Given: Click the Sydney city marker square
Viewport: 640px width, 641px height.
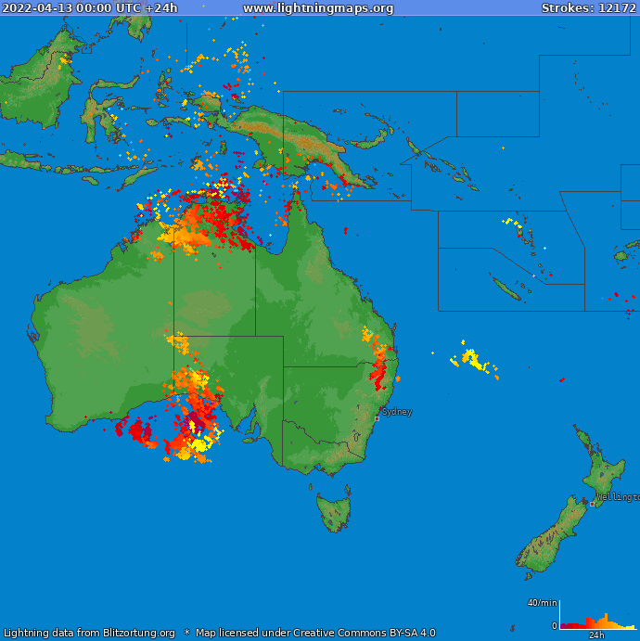Looking at the screenshot, I should click(x=378, y=418).
